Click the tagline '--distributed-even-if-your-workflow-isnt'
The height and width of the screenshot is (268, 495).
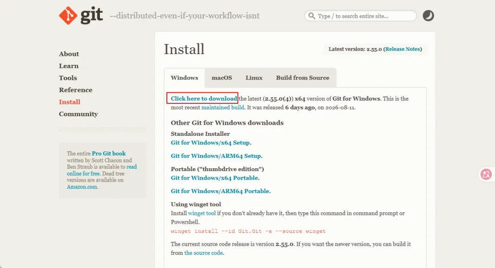click(x=185, y=16)
